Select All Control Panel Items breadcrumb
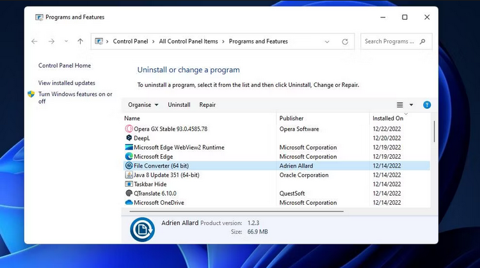The width and height of the screenshot is (480, 268). (188, 42)
